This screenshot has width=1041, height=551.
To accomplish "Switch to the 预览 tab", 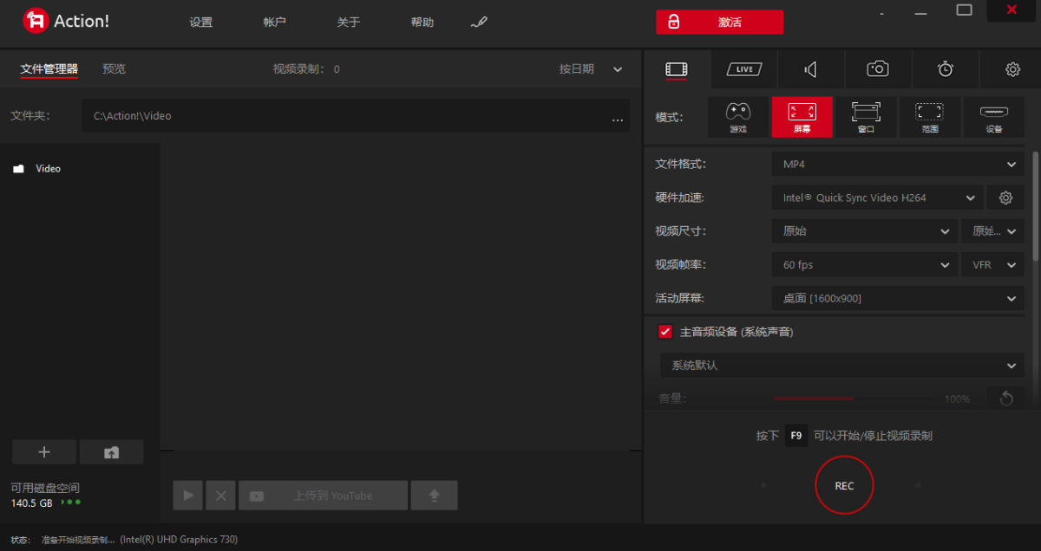I will tap(114, 68).
